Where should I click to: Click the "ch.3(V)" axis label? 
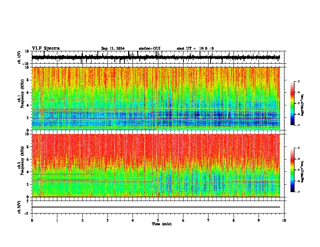point(19,207)
